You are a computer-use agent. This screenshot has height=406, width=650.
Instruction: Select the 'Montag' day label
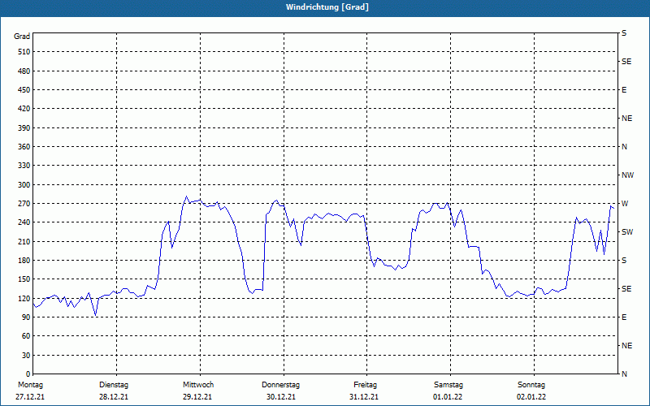(30, 385)
